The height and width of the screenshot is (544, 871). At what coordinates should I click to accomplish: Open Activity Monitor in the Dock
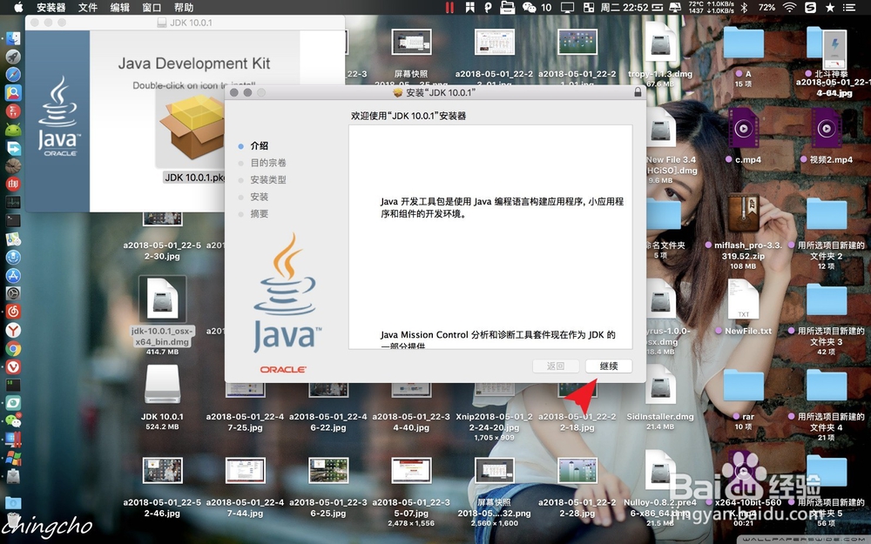[13, 202]
